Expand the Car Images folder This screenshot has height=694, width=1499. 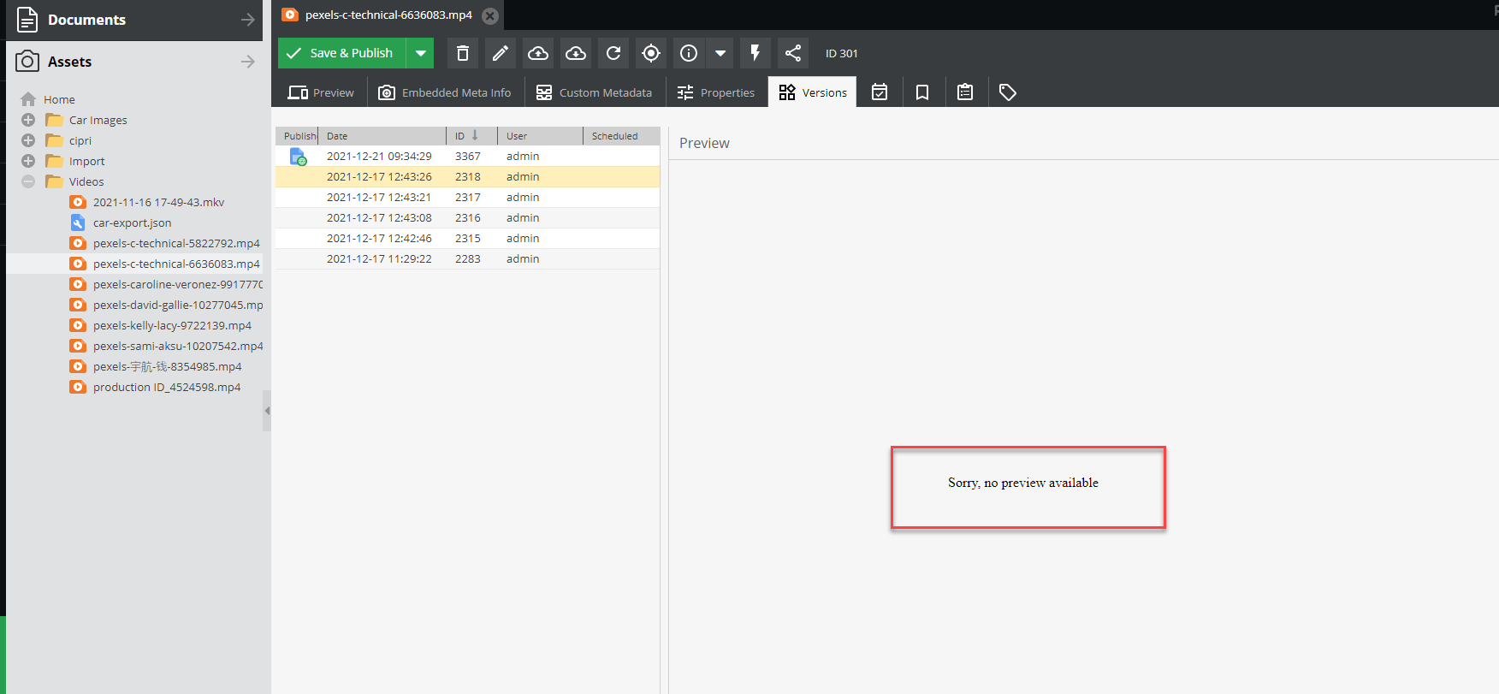click(28, 120)
